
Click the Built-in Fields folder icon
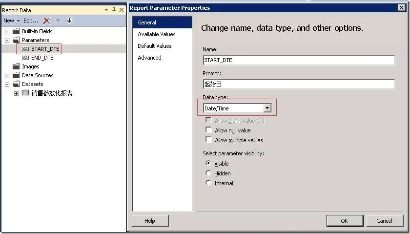coord(16,31)
